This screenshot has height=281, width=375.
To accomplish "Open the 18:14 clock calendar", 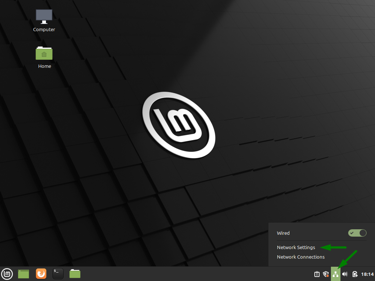I will [x=367, y=274].
